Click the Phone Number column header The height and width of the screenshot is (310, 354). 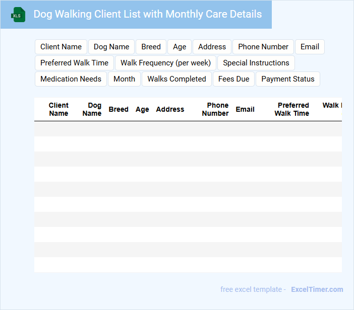[215, 109]
